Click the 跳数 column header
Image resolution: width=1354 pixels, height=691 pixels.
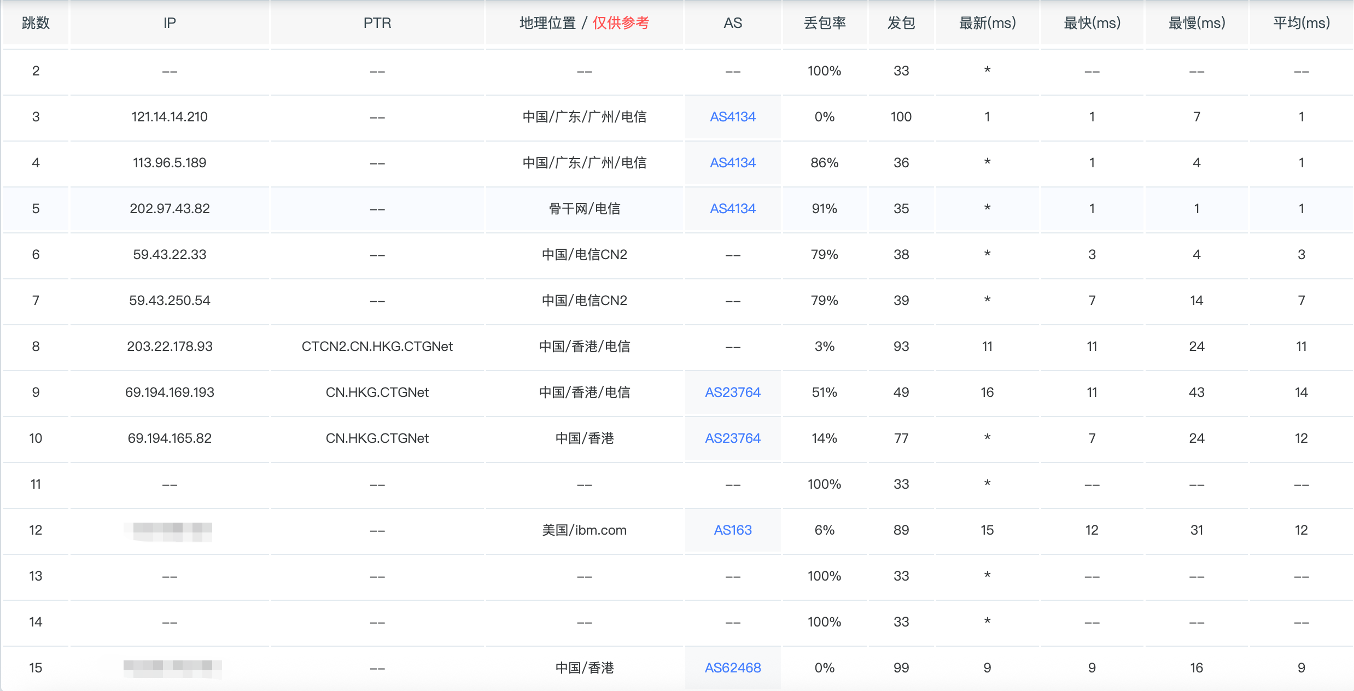pos(36,23)
